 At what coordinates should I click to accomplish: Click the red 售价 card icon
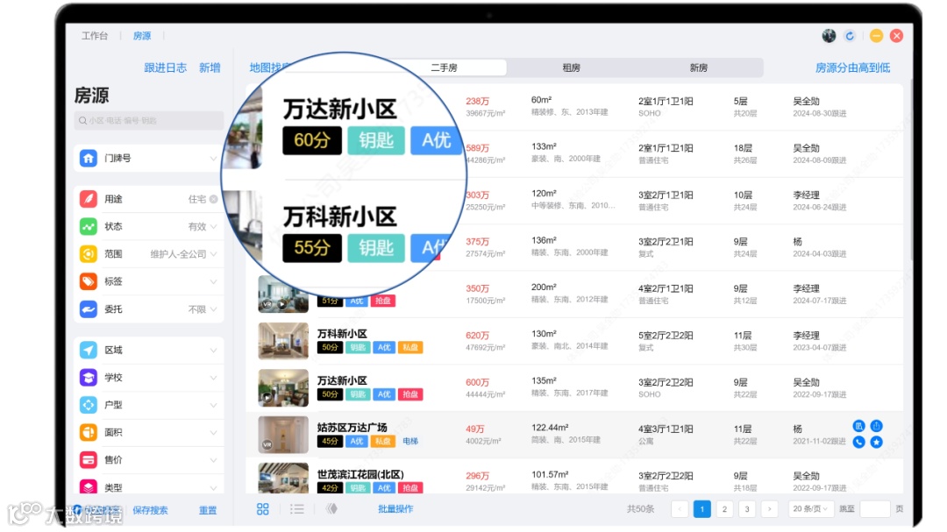(x=89, y=459)
